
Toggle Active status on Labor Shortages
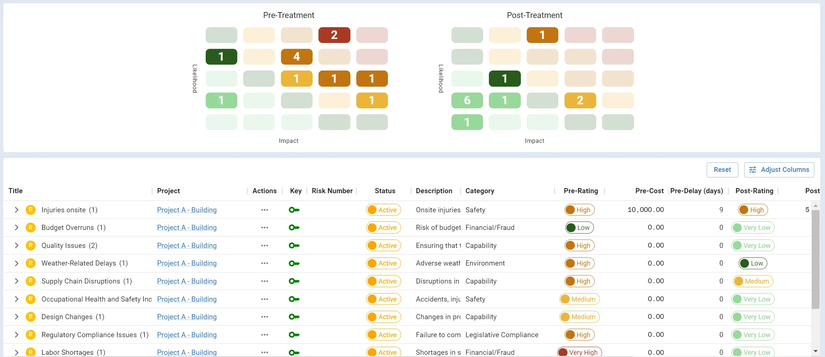[383, 351]
